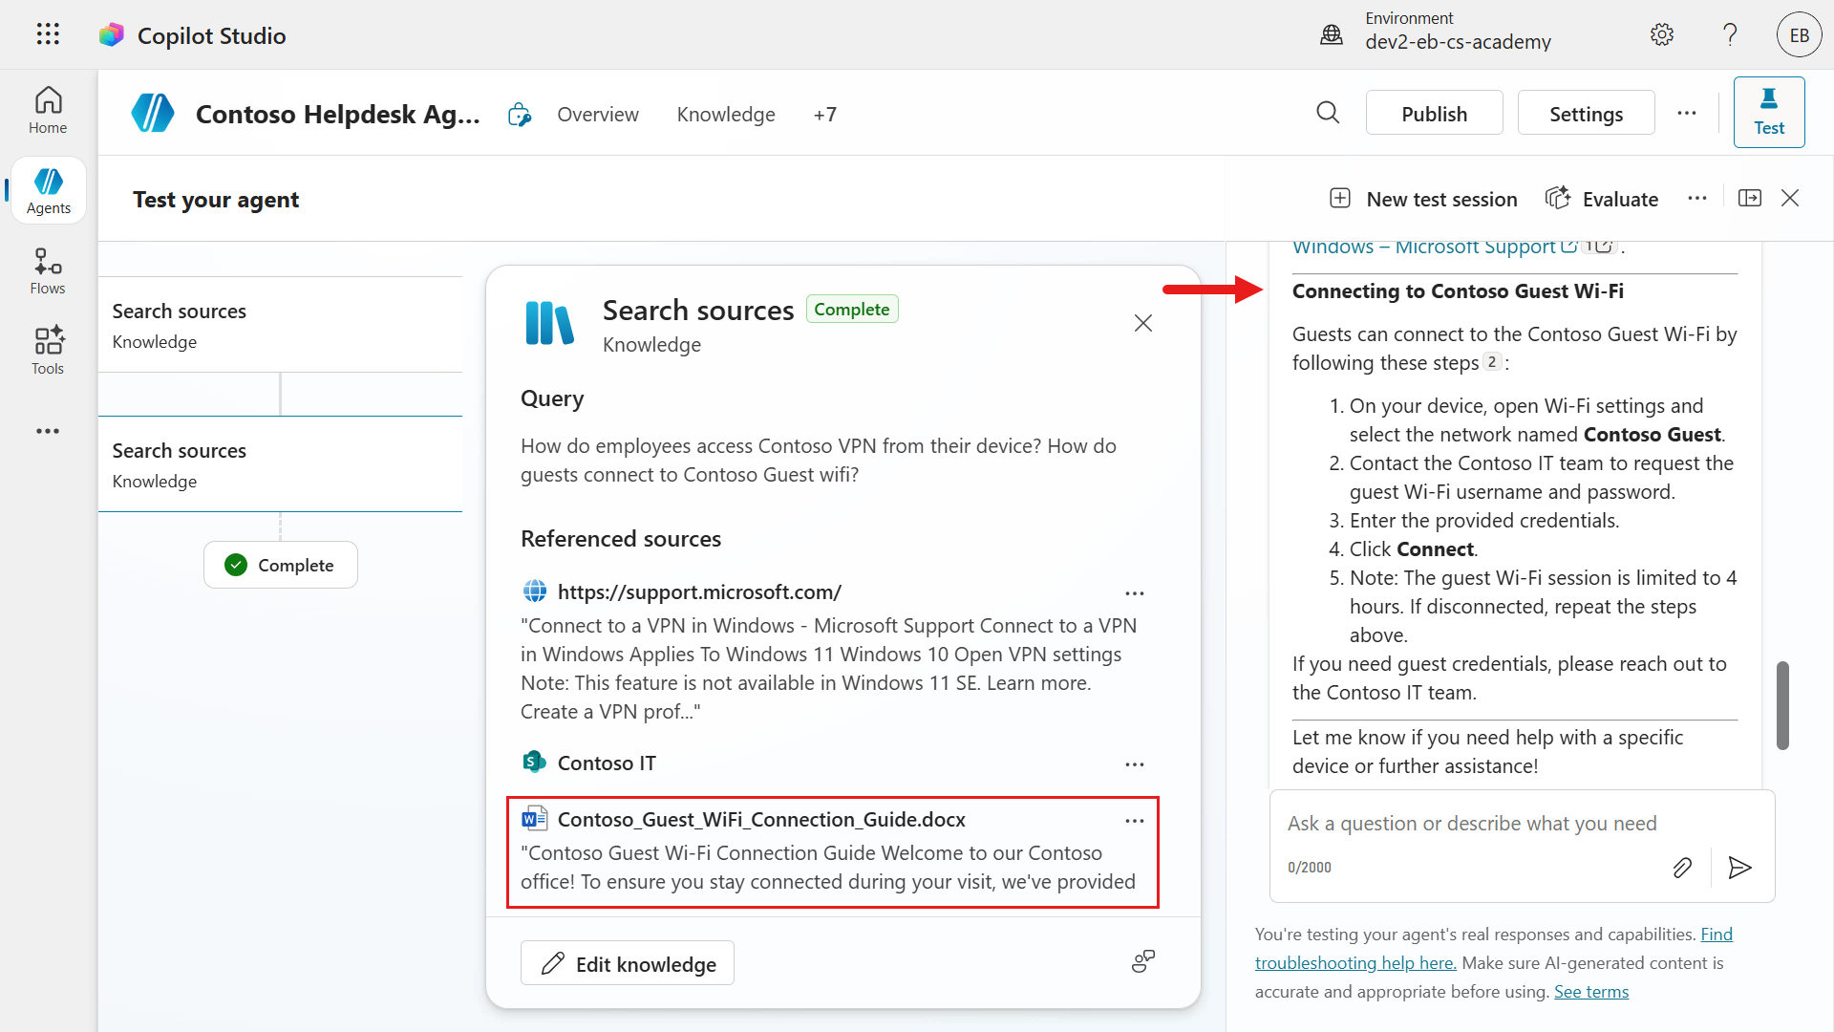
Task: Click the attach file paperclip icon
Action: click(x=1682, y=868)
